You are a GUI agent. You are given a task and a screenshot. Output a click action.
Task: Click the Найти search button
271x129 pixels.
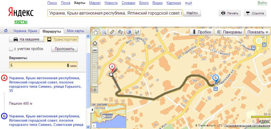(192, 13)
